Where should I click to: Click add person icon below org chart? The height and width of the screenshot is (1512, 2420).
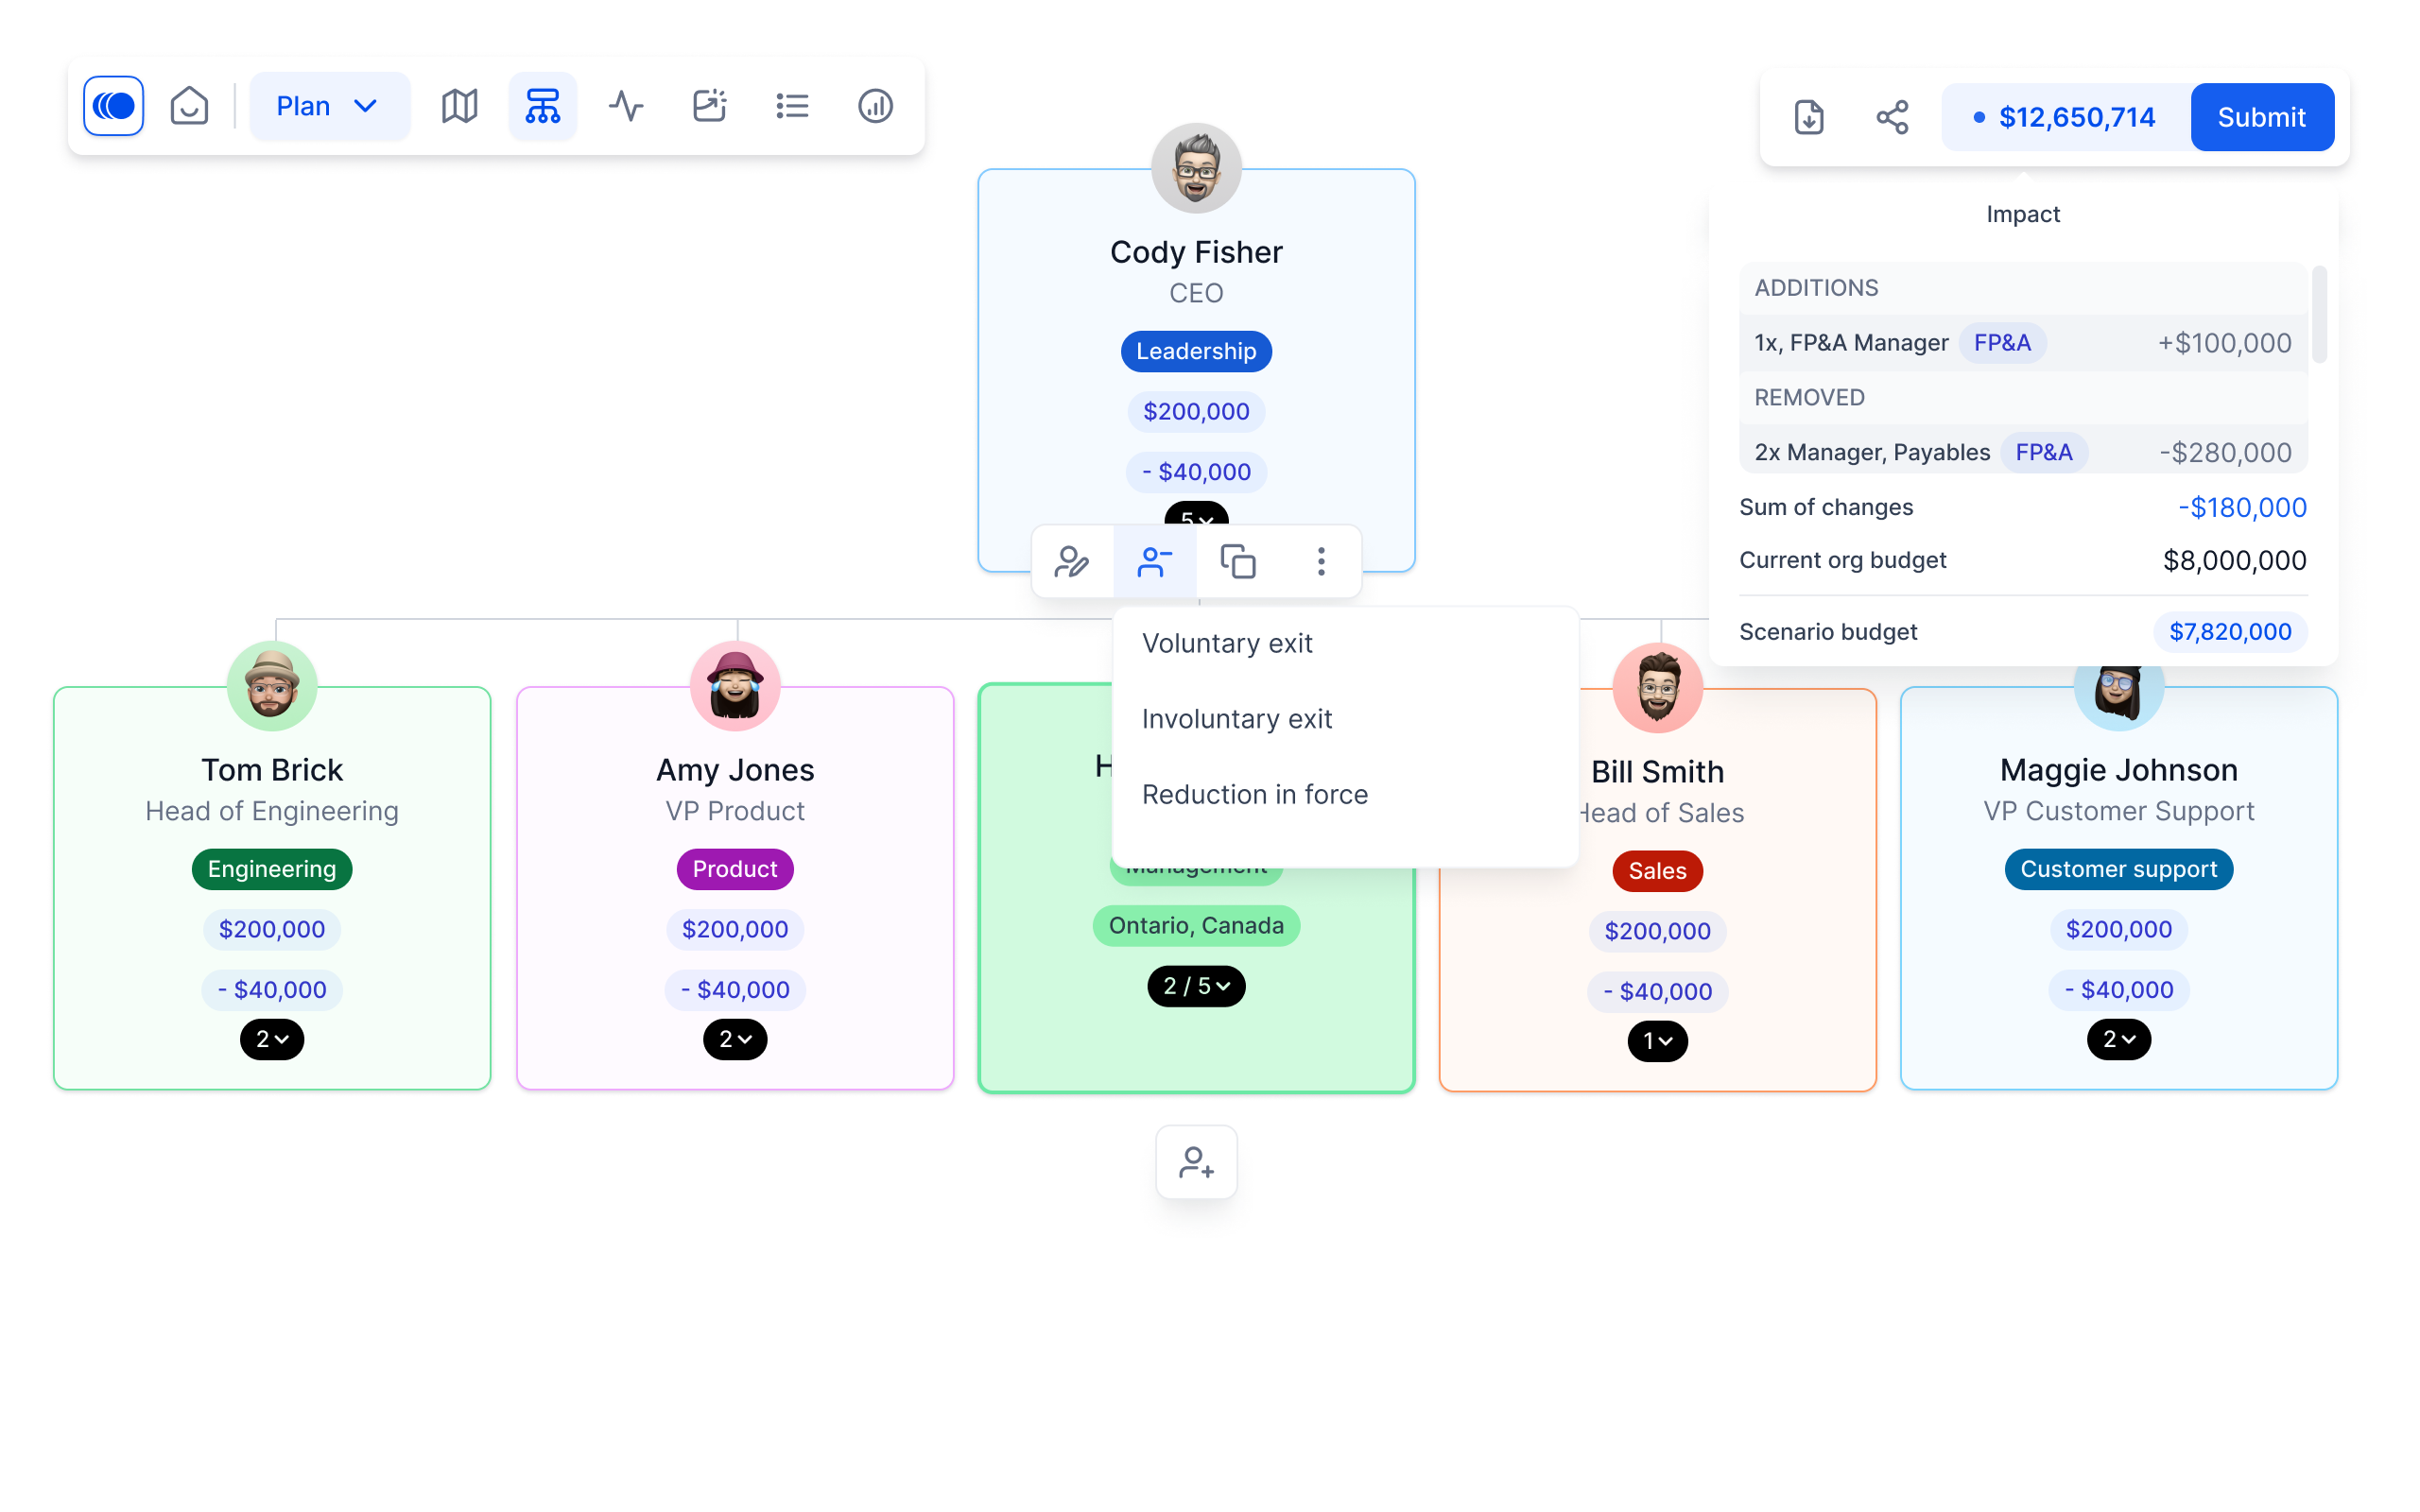click(x=1195, y=1161)
